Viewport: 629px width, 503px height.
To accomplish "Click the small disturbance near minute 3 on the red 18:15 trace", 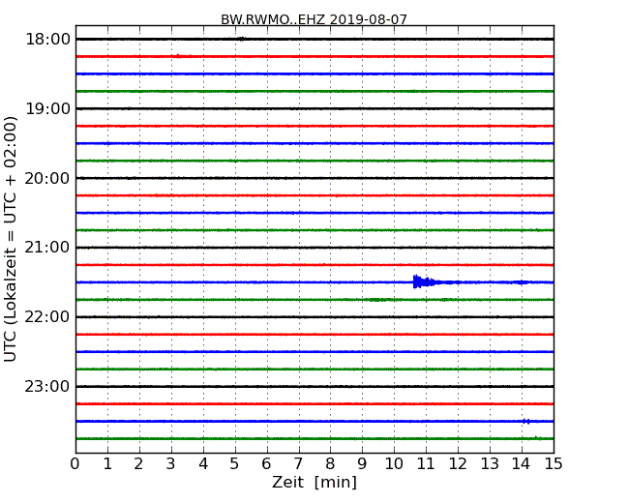I will click(179, 56).
